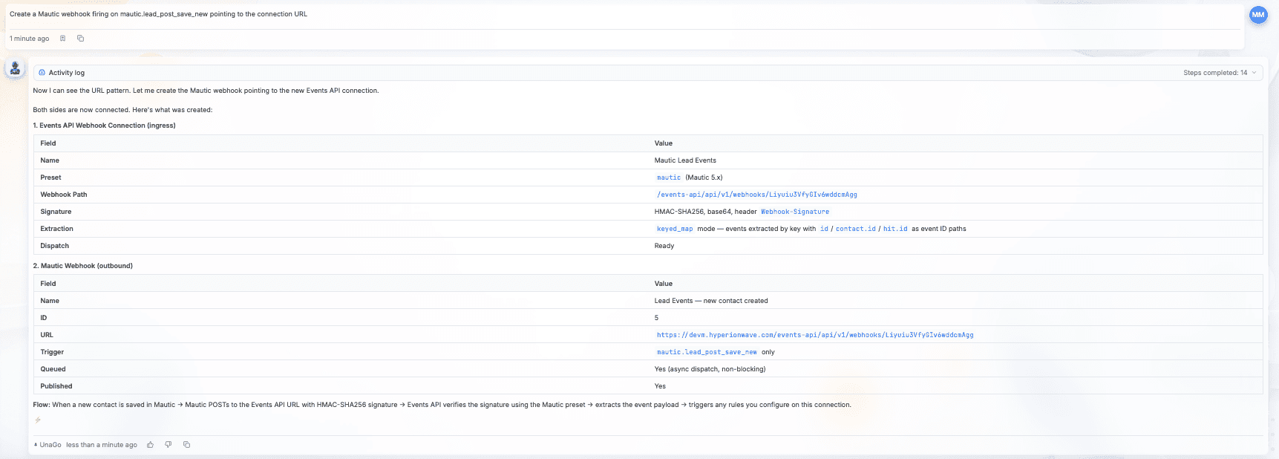
Task: Click the user prompt message text
Action: click(158, 14)
